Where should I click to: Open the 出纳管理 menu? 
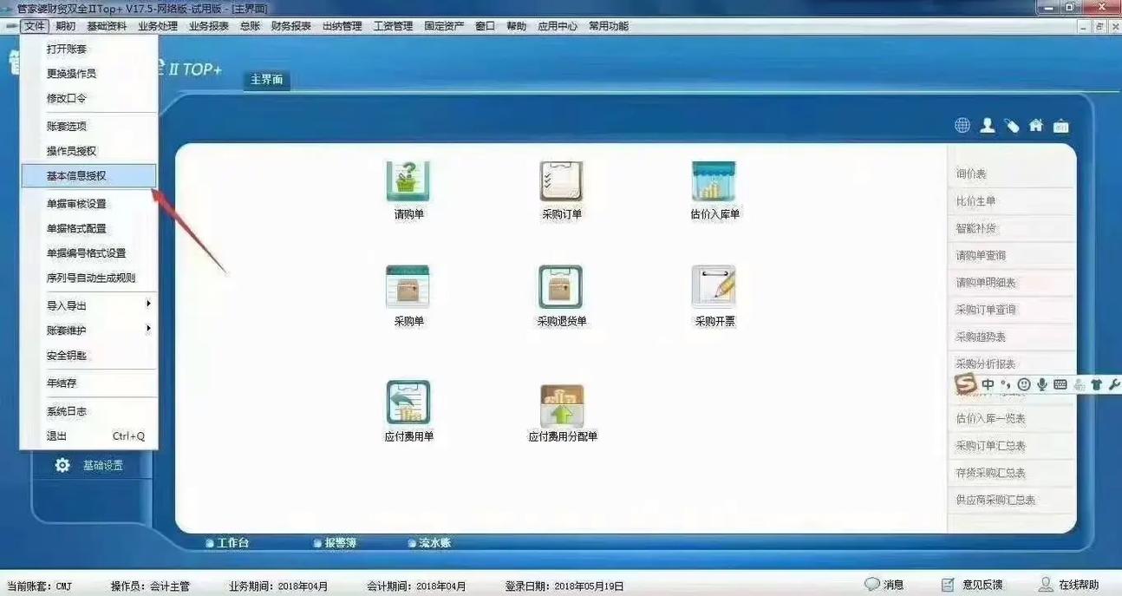coord(342,26)
